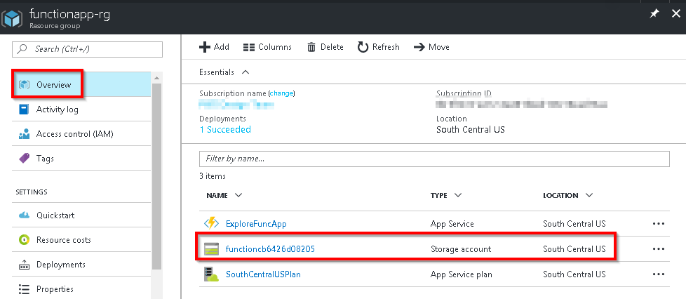Viewport: 686px width, 299px height.
Task: Open the more options ellipsis for ExploreFuncApp
Action: [x=658, y=224]
